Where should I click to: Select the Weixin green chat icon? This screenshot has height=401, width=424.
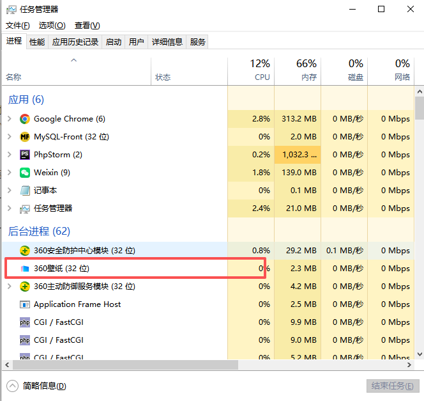(25, 173)
